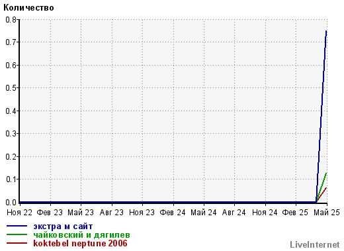This screenshot has width=344, height=251.
Task: Click the 'Количество' chart title
Action: pos(28,8)
